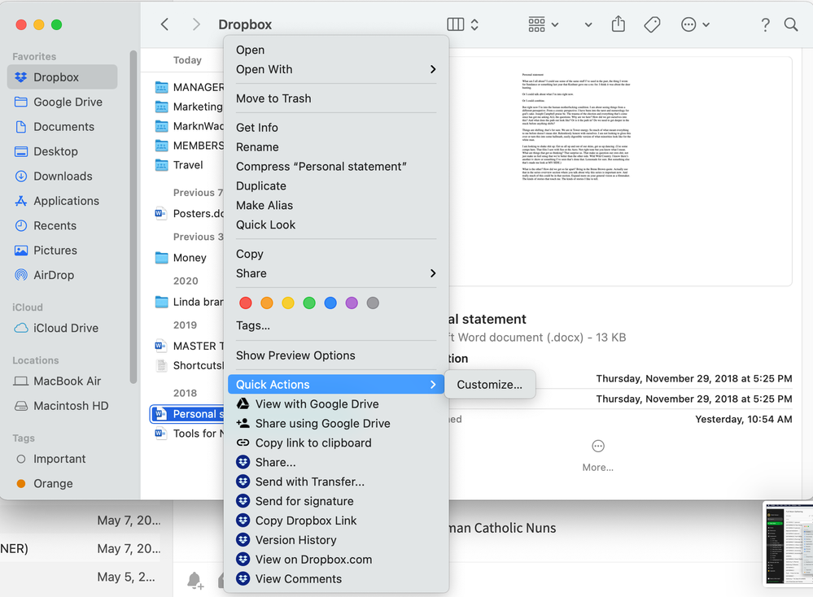Click the screenshot thumbnail preview
This screenshot has width=813, height=597.
[x=787, y=543]
